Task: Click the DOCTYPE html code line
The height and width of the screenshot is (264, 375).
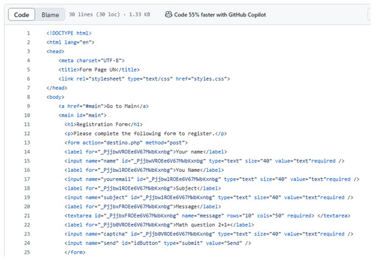Action: coord(69,33)
